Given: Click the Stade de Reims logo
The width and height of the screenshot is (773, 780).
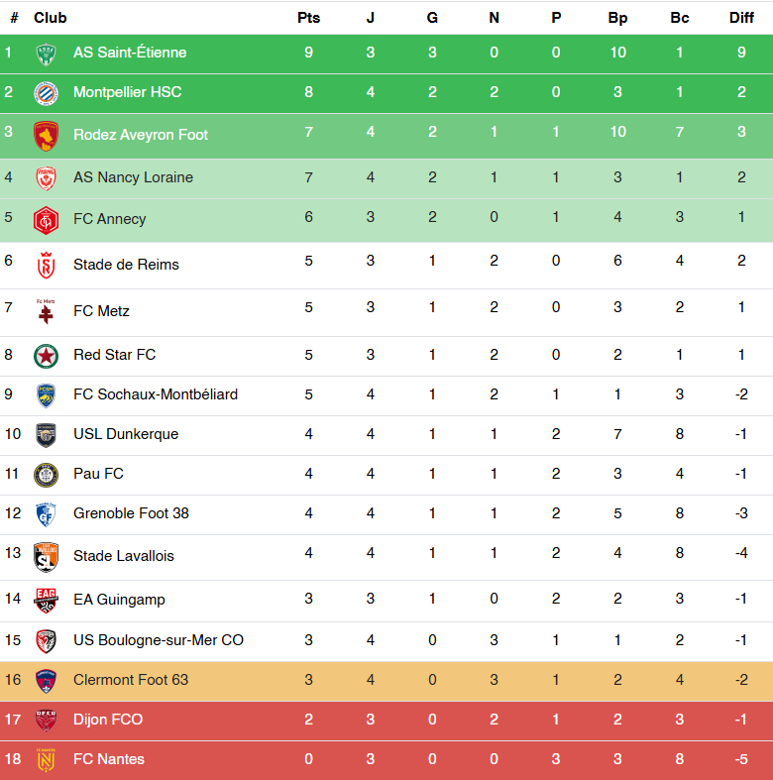Looking at the screenshot, I should click(47, 266).
